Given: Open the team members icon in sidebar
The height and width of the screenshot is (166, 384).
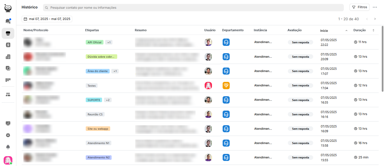Looking at the screenshot, I should [8, 95].
